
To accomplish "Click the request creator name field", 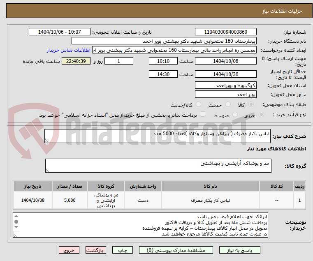I will 174,50.
